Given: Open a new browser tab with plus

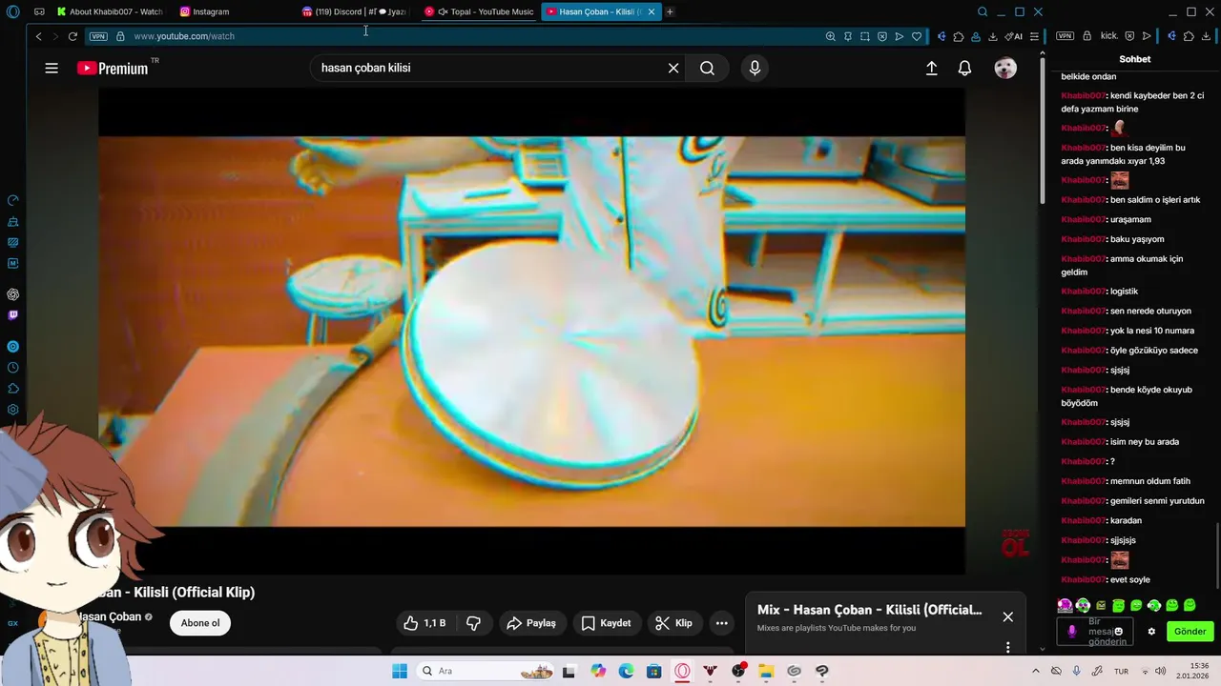Looking at the screenshot, I should coord(670,11).
